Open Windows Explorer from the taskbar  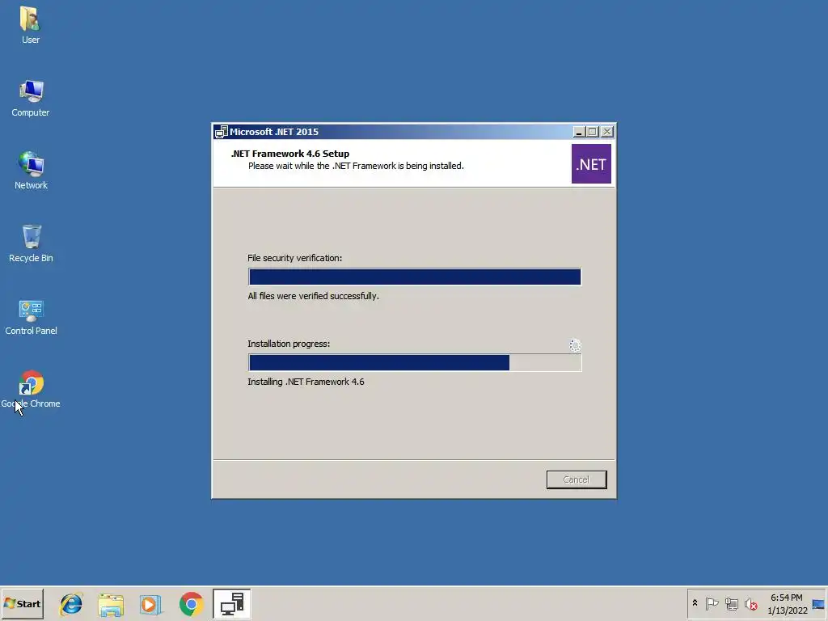(111, 604)
